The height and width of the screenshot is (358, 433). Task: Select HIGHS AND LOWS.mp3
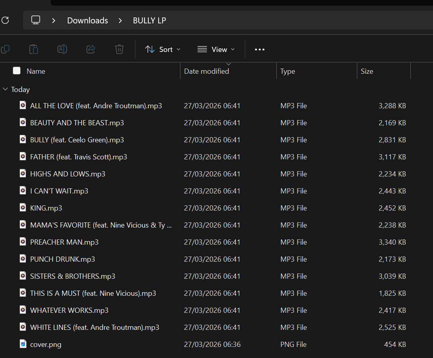(x=68, y=174)
